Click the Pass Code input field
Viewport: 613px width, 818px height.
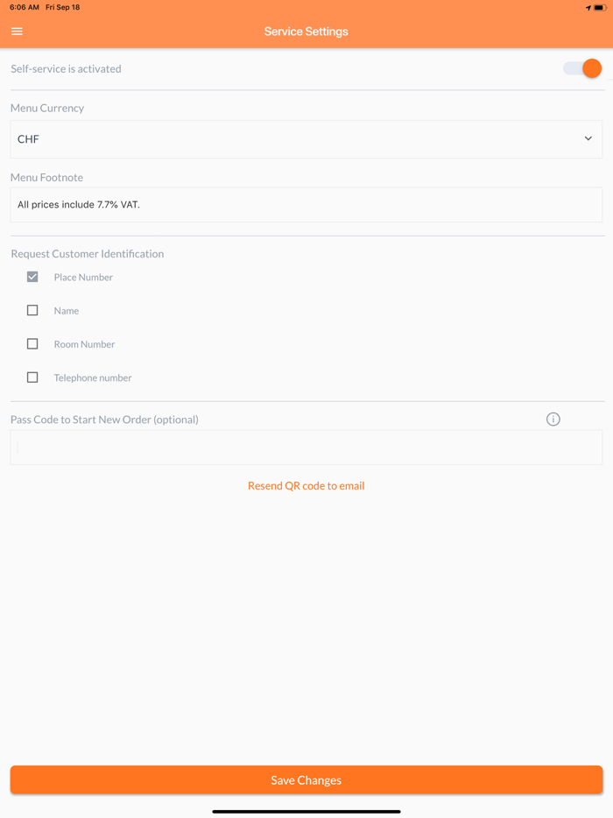pos(306,447)
